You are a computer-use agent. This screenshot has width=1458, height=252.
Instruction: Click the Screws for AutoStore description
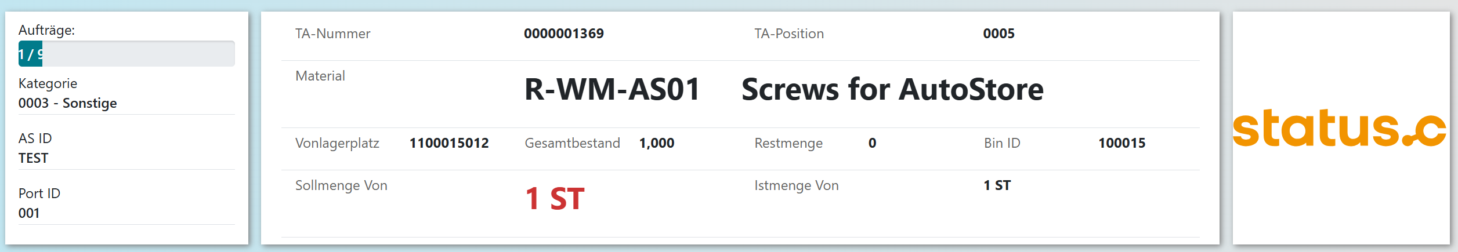[892, 90]
